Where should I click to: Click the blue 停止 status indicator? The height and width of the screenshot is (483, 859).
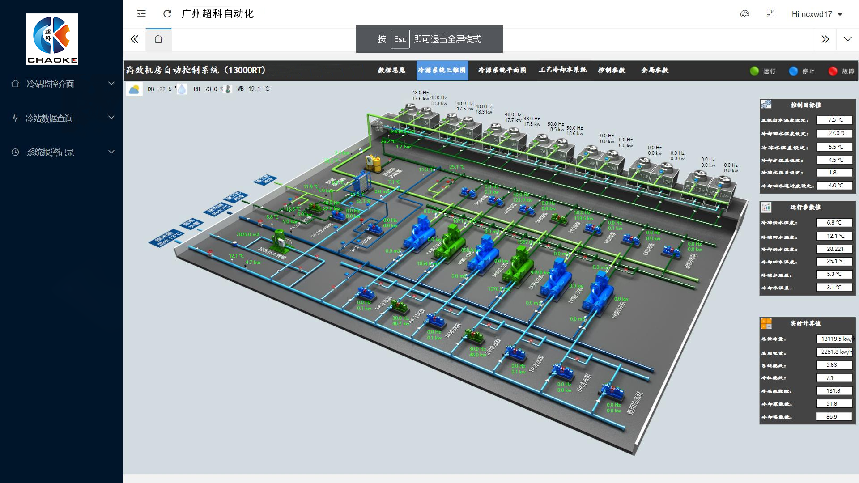coord(793,71)
